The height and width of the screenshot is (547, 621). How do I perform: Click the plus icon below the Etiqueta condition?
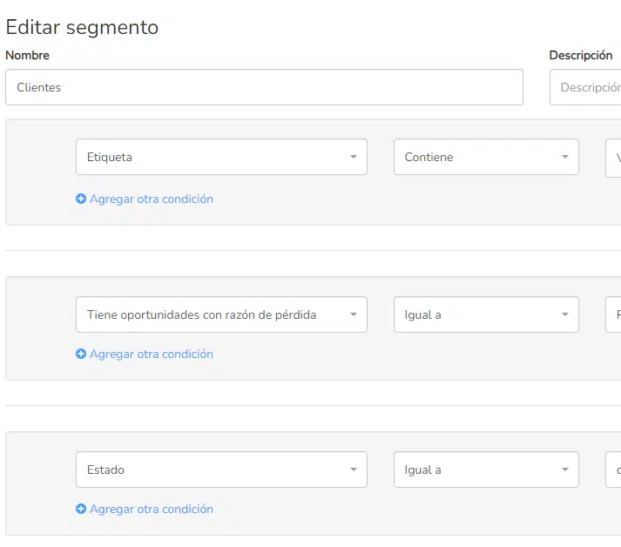[x=81, y=199]
